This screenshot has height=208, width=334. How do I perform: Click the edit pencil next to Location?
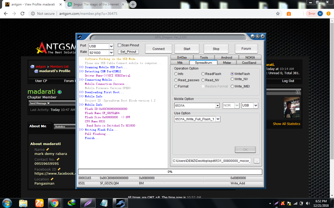52,179
